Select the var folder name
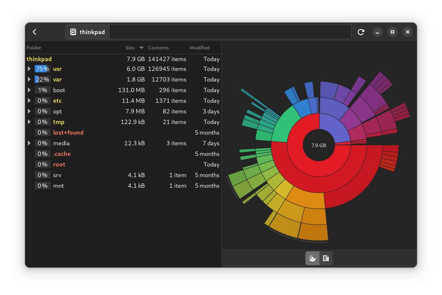This screenshot has height=295, width=442. 57,80
